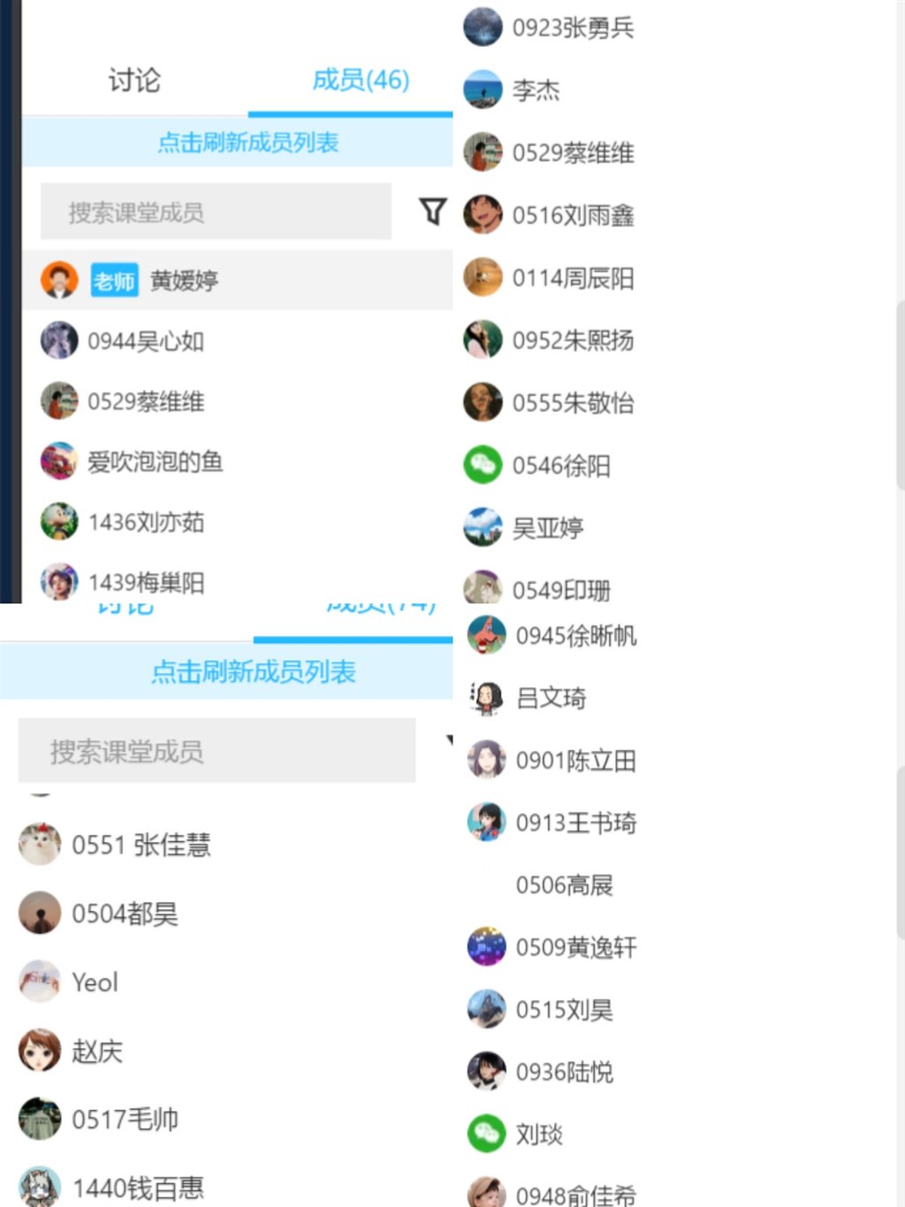Viewport: 905px width, 1207px height.
Task: Focus the upper 搜索课堂成员 search field
Action: [x=216, y=211]
